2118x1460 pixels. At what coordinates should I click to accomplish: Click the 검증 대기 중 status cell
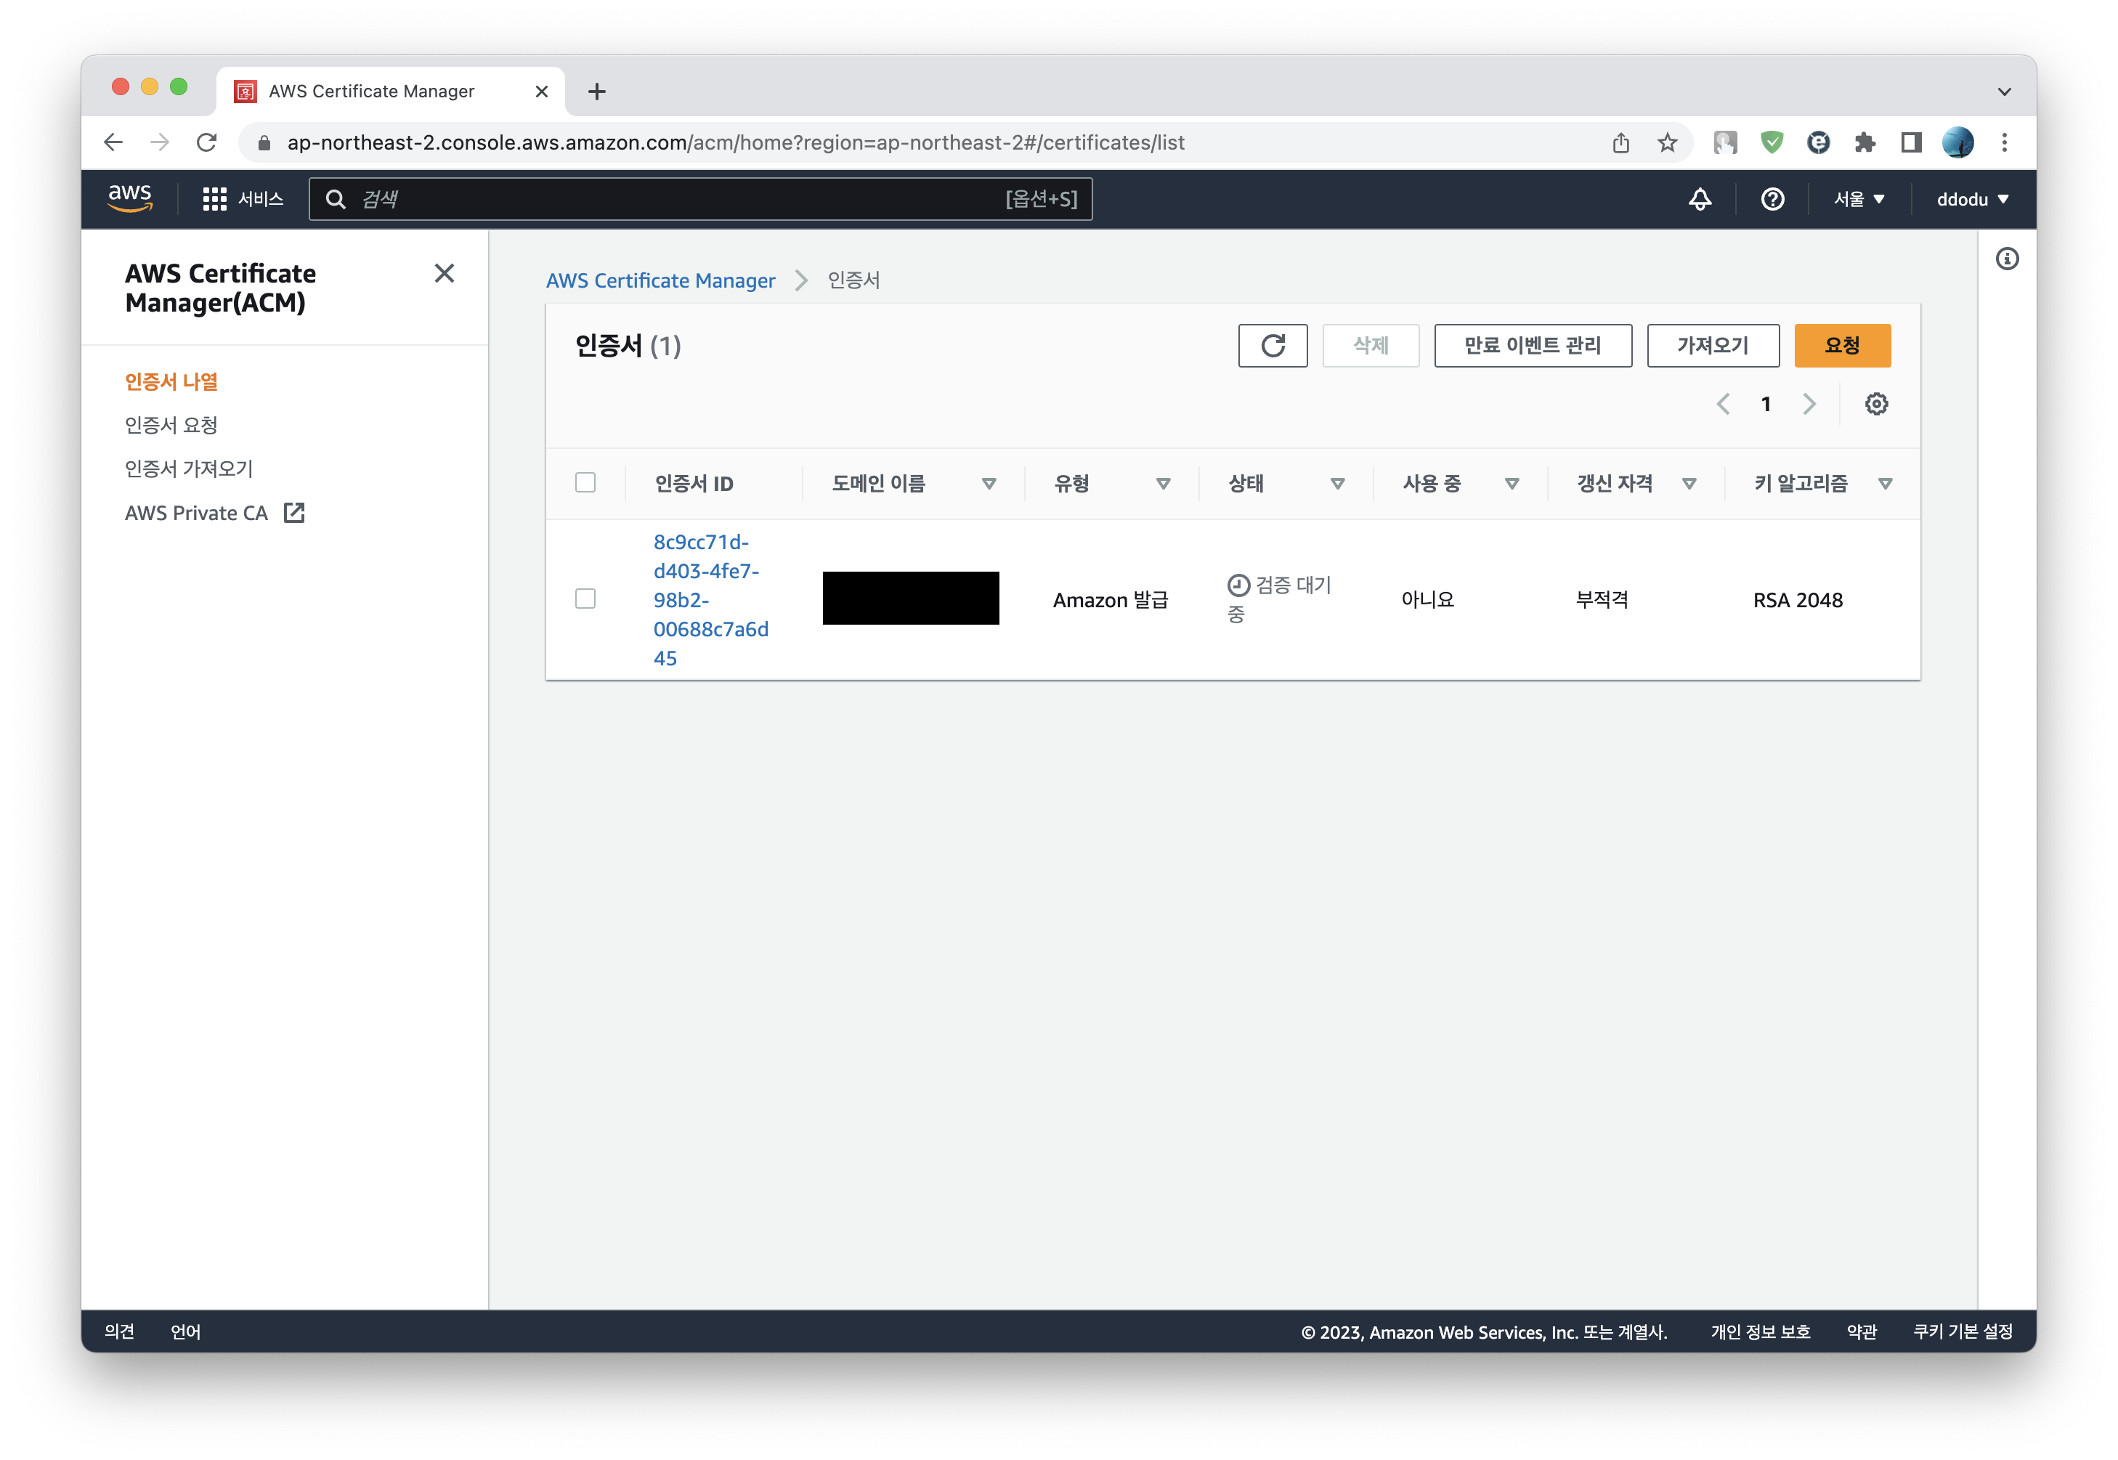[x=1278, y=599]
